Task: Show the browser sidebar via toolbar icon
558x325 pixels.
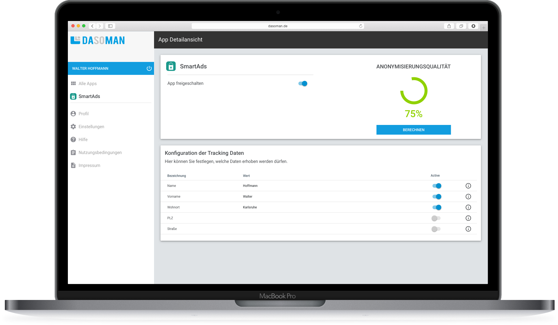Action: click(x=110, y=26)
